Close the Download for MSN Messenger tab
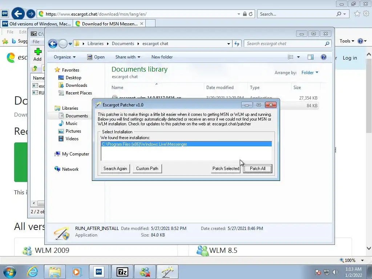Image resolution: width=372 pixels, height=279 pixels. (142, 24)
